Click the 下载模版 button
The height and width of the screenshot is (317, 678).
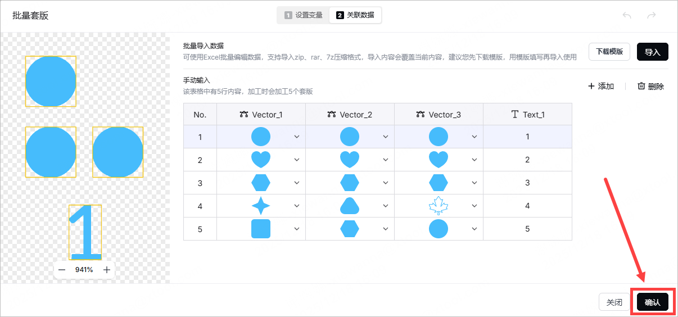pyautogui.click(x=609, y=52)
